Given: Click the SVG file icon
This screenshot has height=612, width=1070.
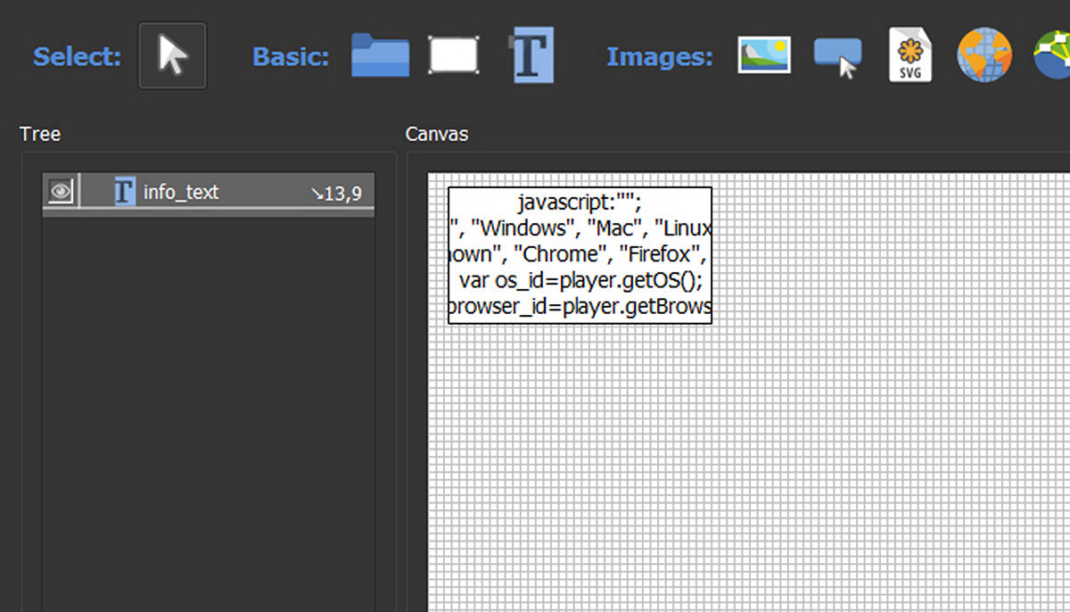Looking at the screenshot, I should (910, 55).
